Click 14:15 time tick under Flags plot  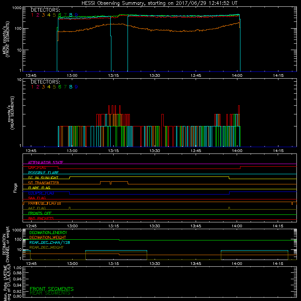click(278, 226)
